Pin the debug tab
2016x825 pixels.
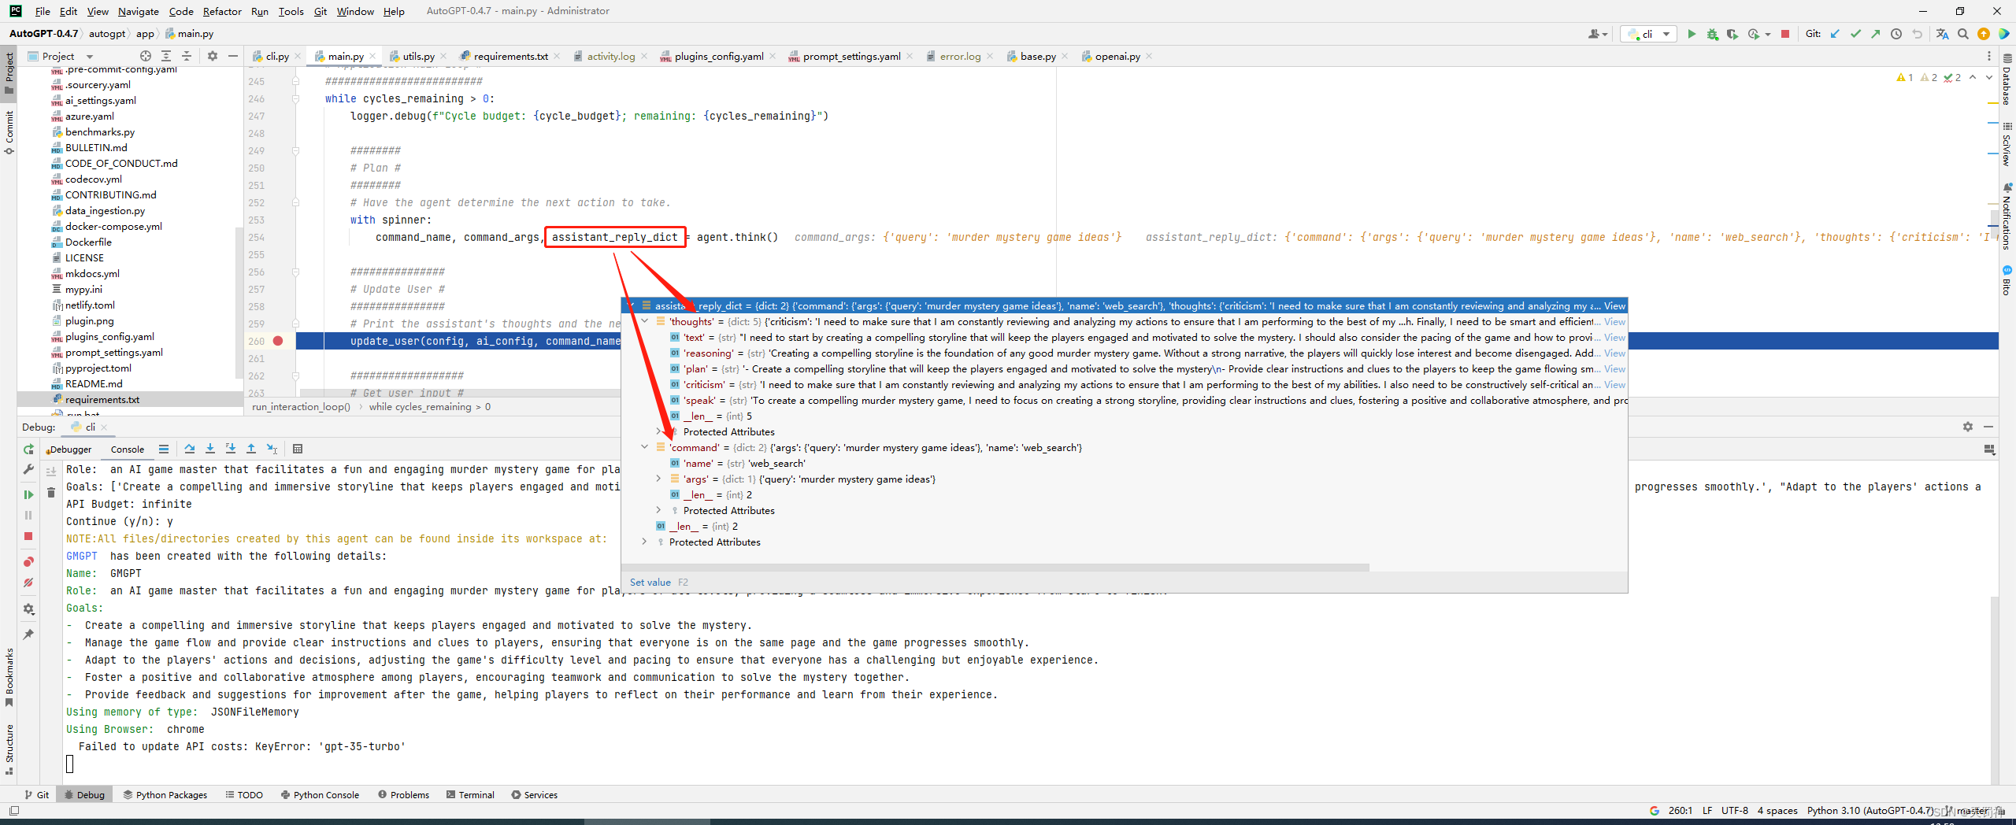[x=28, y=634]
